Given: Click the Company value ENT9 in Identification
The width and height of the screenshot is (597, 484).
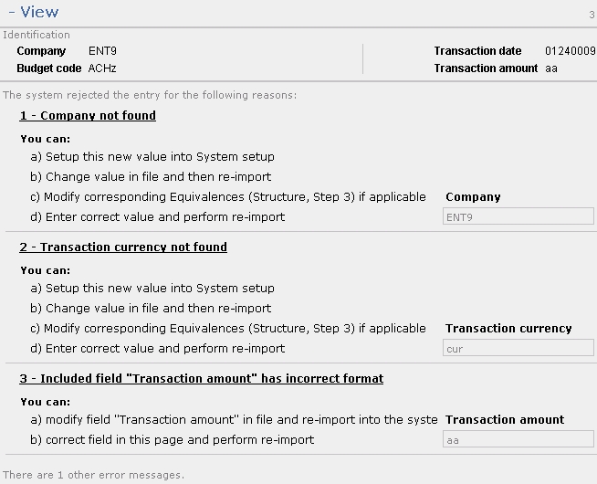Looking at the screenshot, I should click(101, 52).
